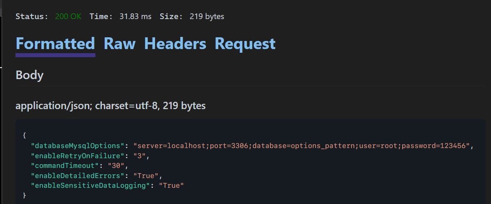Click the "True" value of enableSensitiveDataLogging
Image resolution: width=491 pixels, height=204 pixels.
(x=171, y=186)
